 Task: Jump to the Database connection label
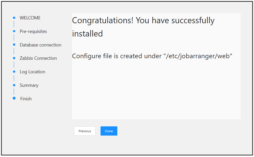40,45
